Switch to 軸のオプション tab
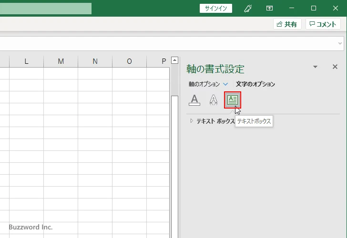 click(204, 84)
